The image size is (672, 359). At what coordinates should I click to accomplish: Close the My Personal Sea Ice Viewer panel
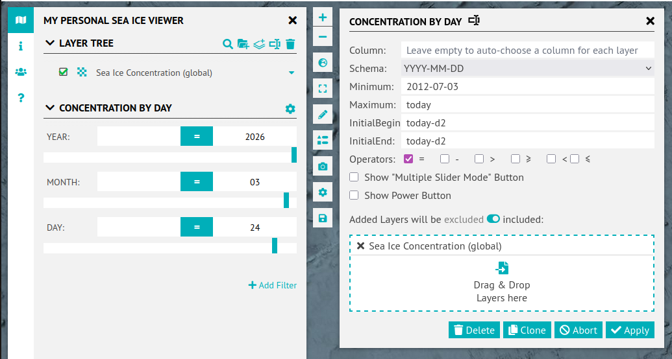click(x=293, y=20)
